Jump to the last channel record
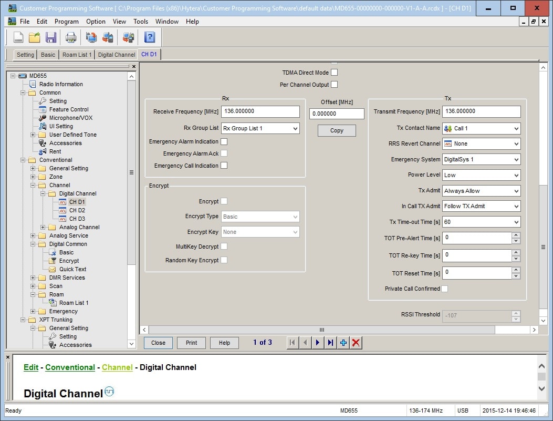The image size is (553, 421). pyautogui.click(x=330, y=343)
